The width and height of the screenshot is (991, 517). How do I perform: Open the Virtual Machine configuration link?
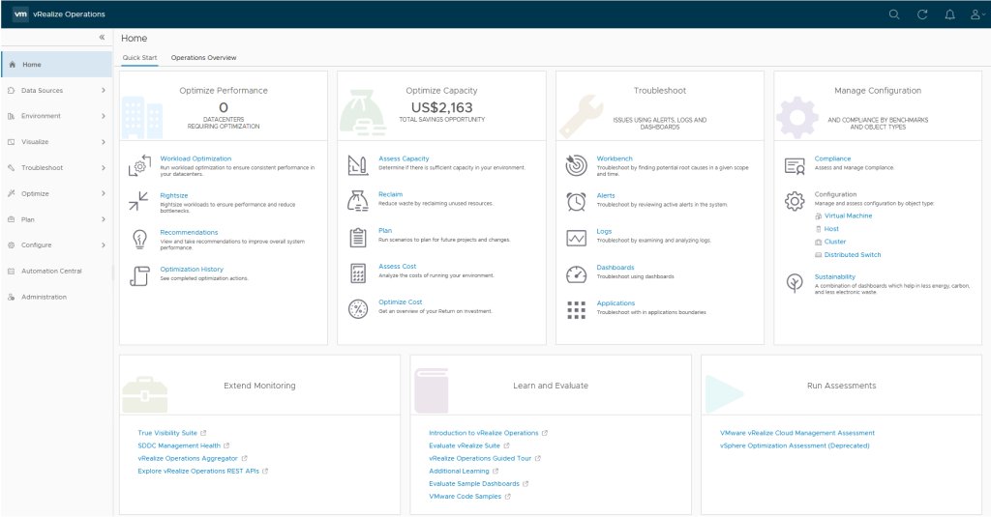848,215
